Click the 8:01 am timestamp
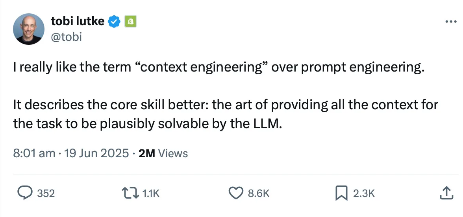This screenshot has height=217, width=463. [x=34, y=153]
